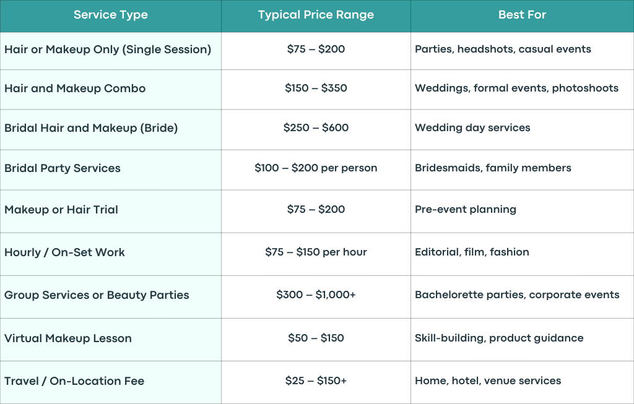Select the Editorial, film, fashion cell
634x404 pixels.
click(522, 253)
